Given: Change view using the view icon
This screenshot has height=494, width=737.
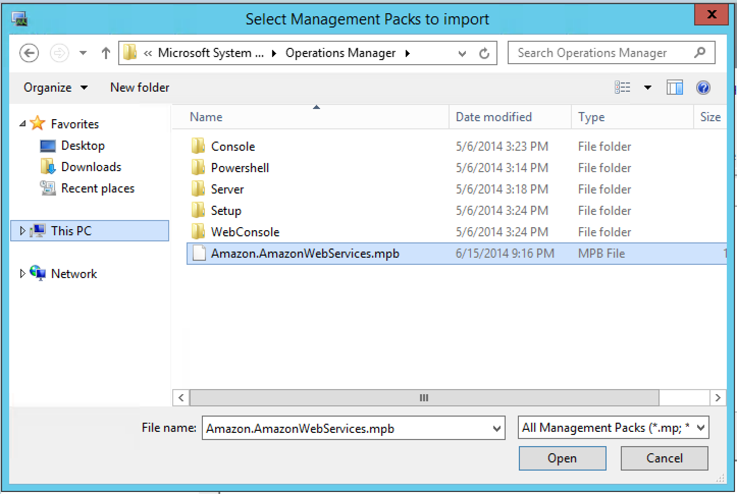Looking at the screenshot, I should pyautogui.click(x=622, y=88).
